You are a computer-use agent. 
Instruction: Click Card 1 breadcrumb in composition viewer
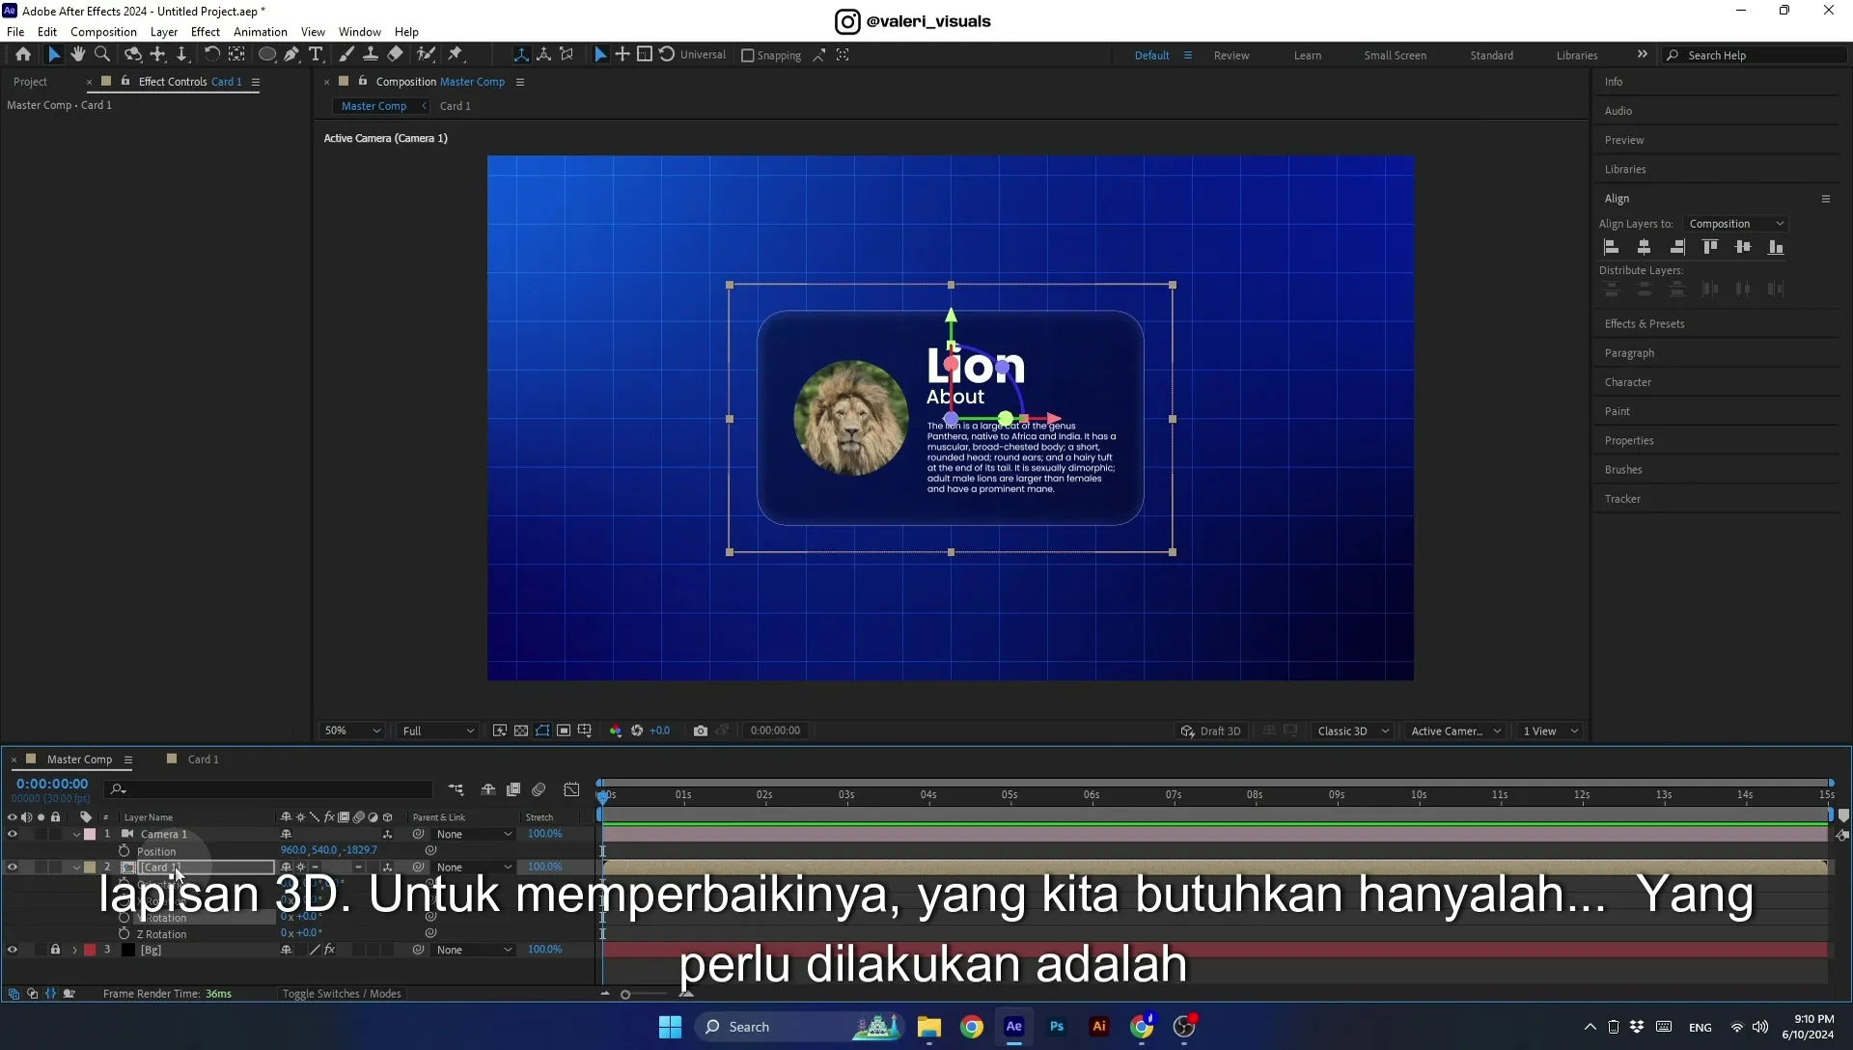pos(455,106)
